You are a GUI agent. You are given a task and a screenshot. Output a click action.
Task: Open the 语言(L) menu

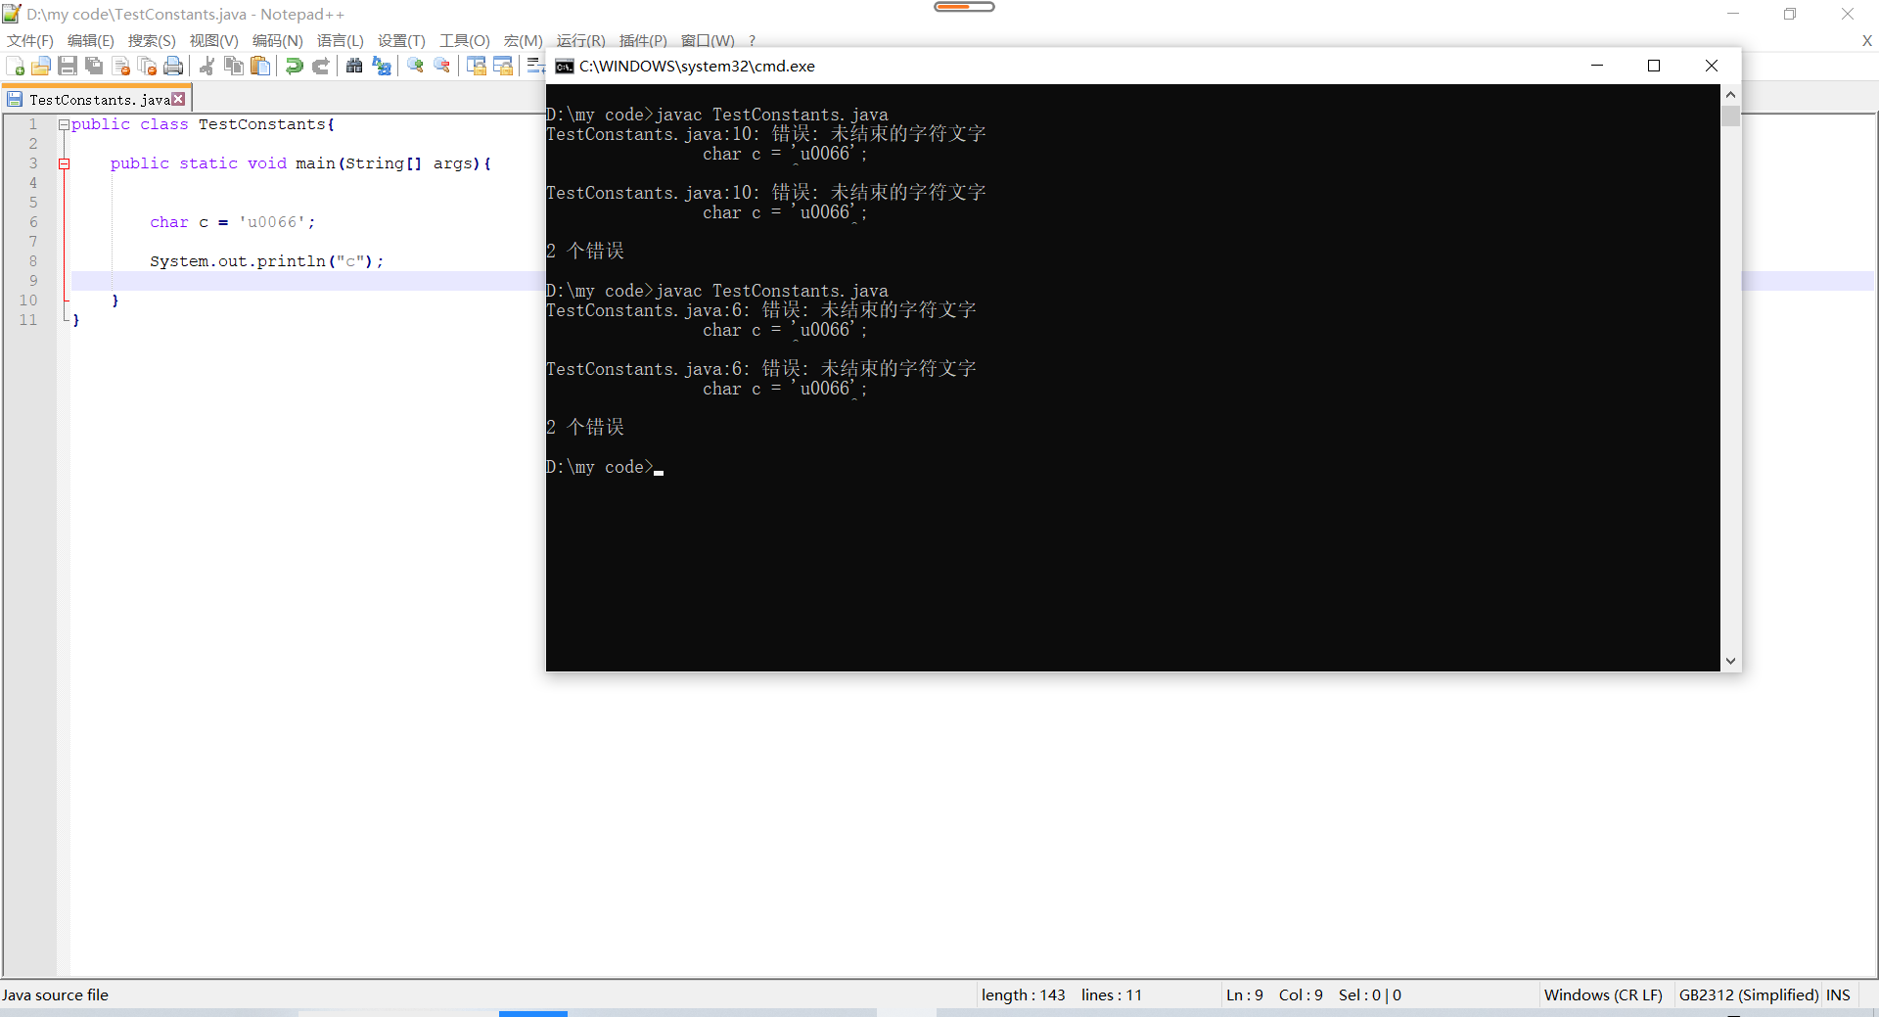[x=341, y=40]
